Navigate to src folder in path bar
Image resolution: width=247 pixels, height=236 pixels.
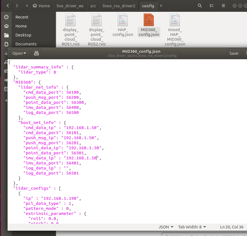coord(93,6)
